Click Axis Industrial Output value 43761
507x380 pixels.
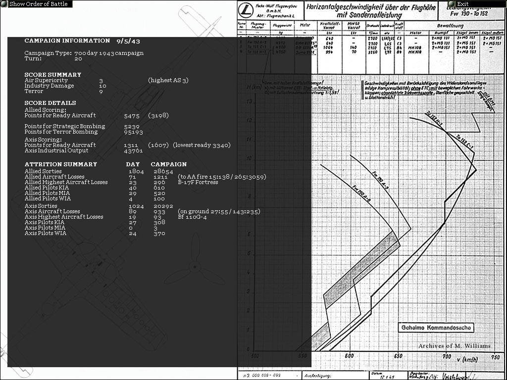(134, 150)
